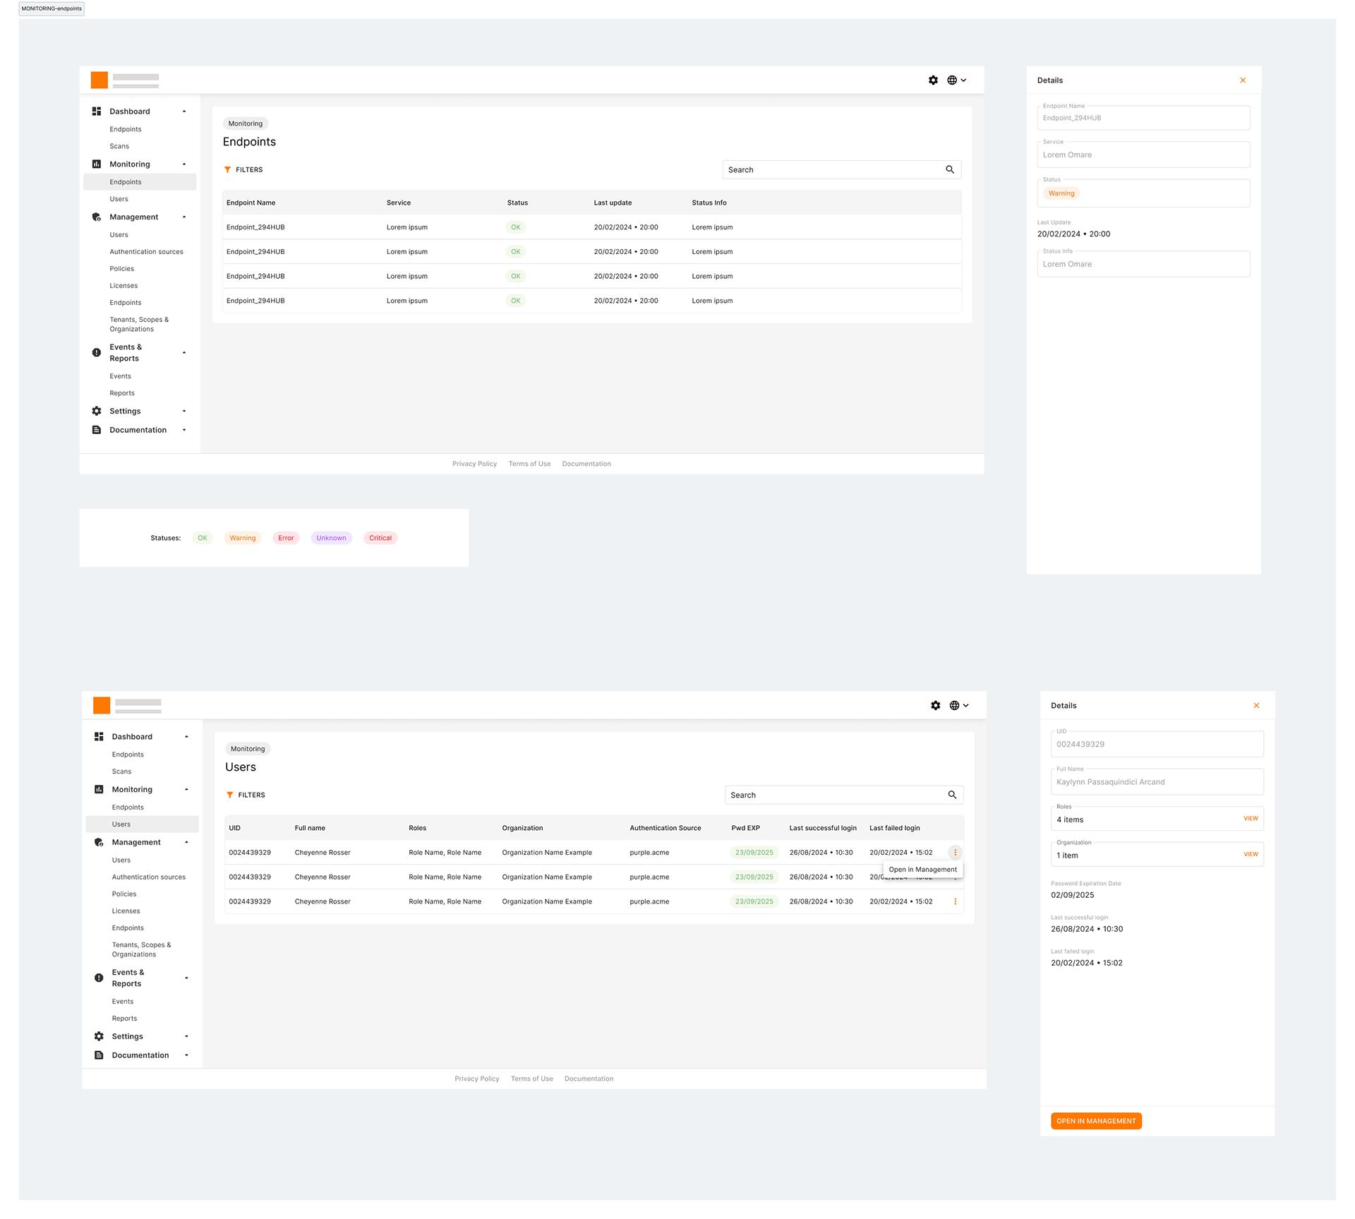Click VIEW next to Roles 4 items
The width and height of the screenshot is (1355, 1219).
point(1251,819)
